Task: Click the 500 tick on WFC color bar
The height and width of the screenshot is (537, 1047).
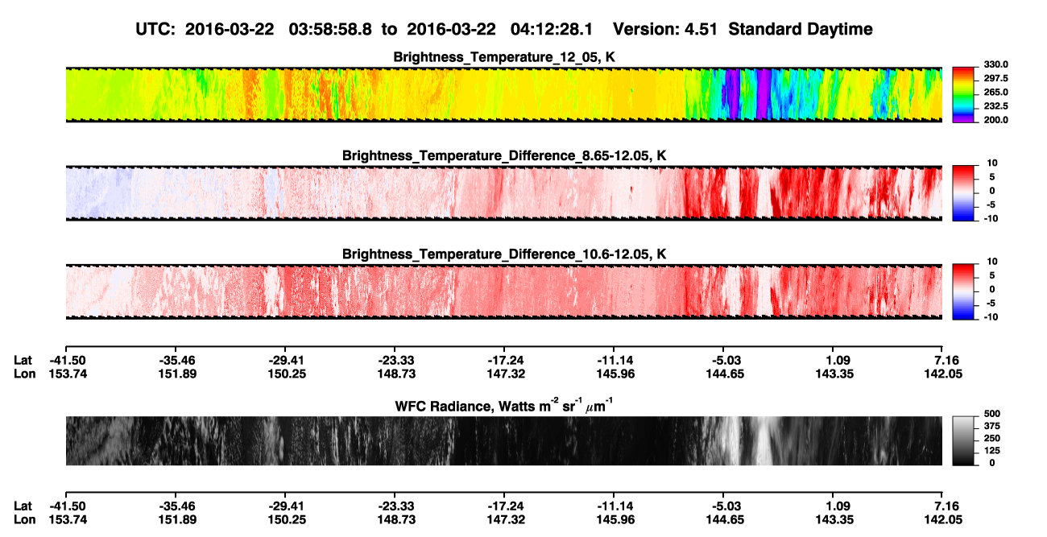Action: (991, 415)
